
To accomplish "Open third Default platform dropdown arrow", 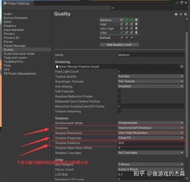I will click(x=132, y=37).
